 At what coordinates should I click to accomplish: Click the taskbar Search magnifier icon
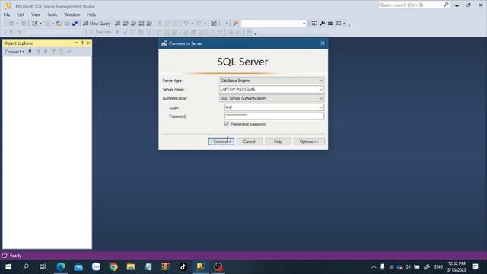click(x=26, y=266)
